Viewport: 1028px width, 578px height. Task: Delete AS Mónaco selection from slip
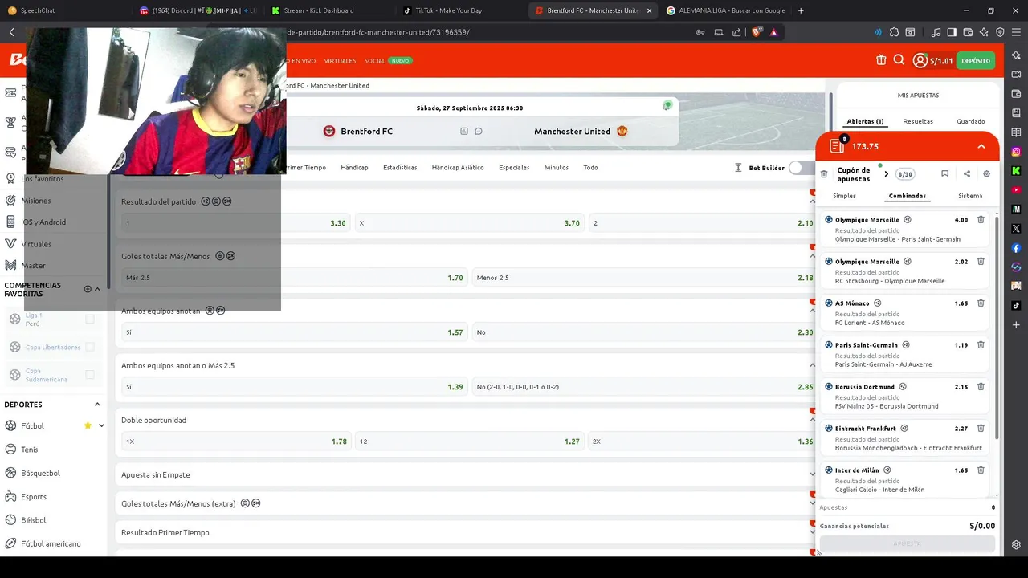981,303
